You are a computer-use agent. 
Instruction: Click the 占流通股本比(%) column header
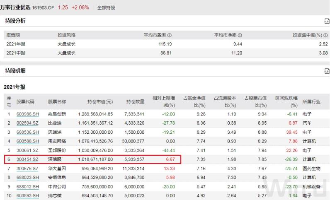pos(225,101)
